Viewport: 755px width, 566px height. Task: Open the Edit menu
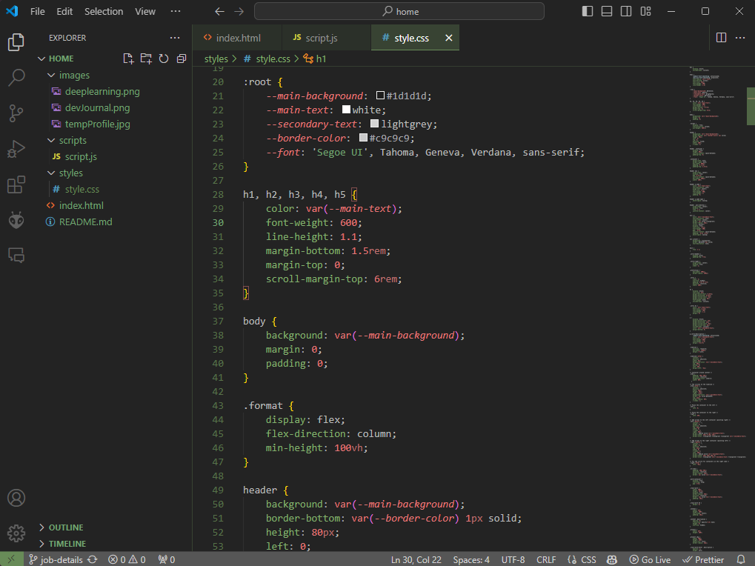(64, 11)
